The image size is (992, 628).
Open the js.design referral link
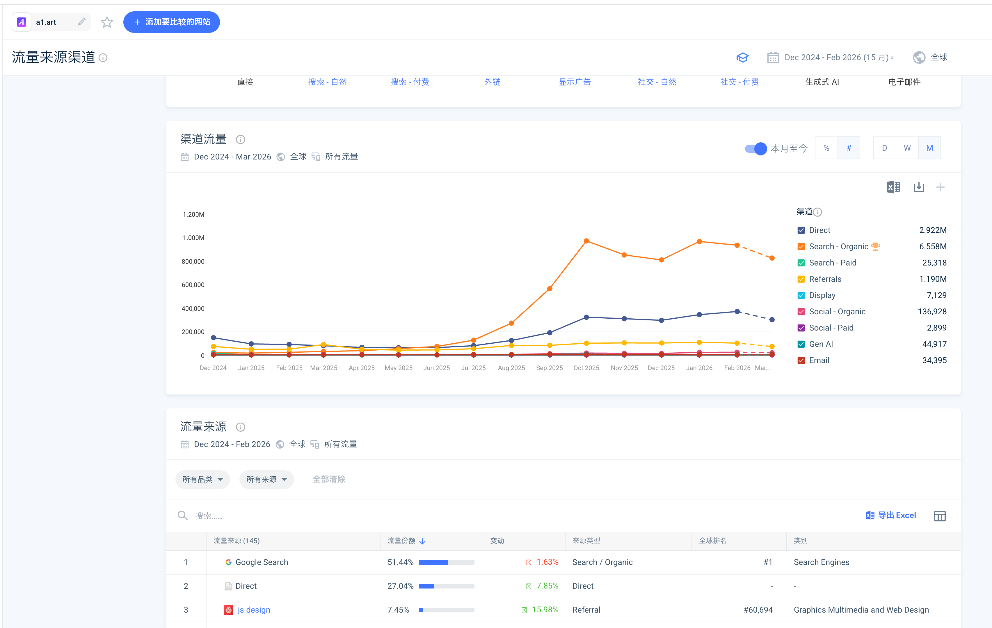tap(253, 610)
